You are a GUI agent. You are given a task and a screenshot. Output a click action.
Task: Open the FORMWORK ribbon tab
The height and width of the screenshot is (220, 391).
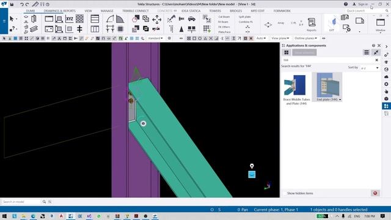[x=282, y=11]
